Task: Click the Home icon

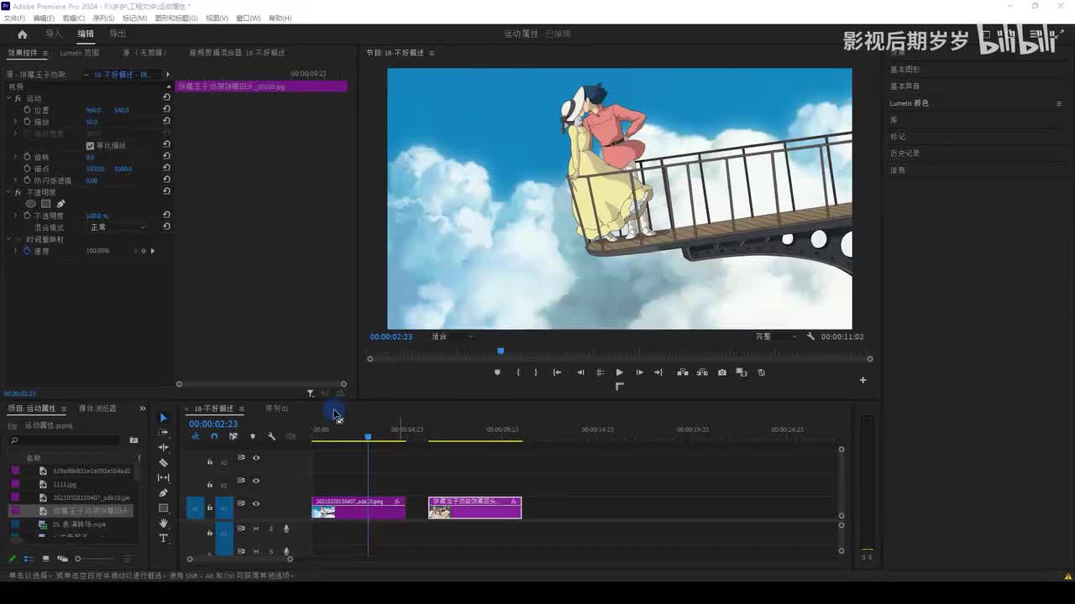Action: 22,34
